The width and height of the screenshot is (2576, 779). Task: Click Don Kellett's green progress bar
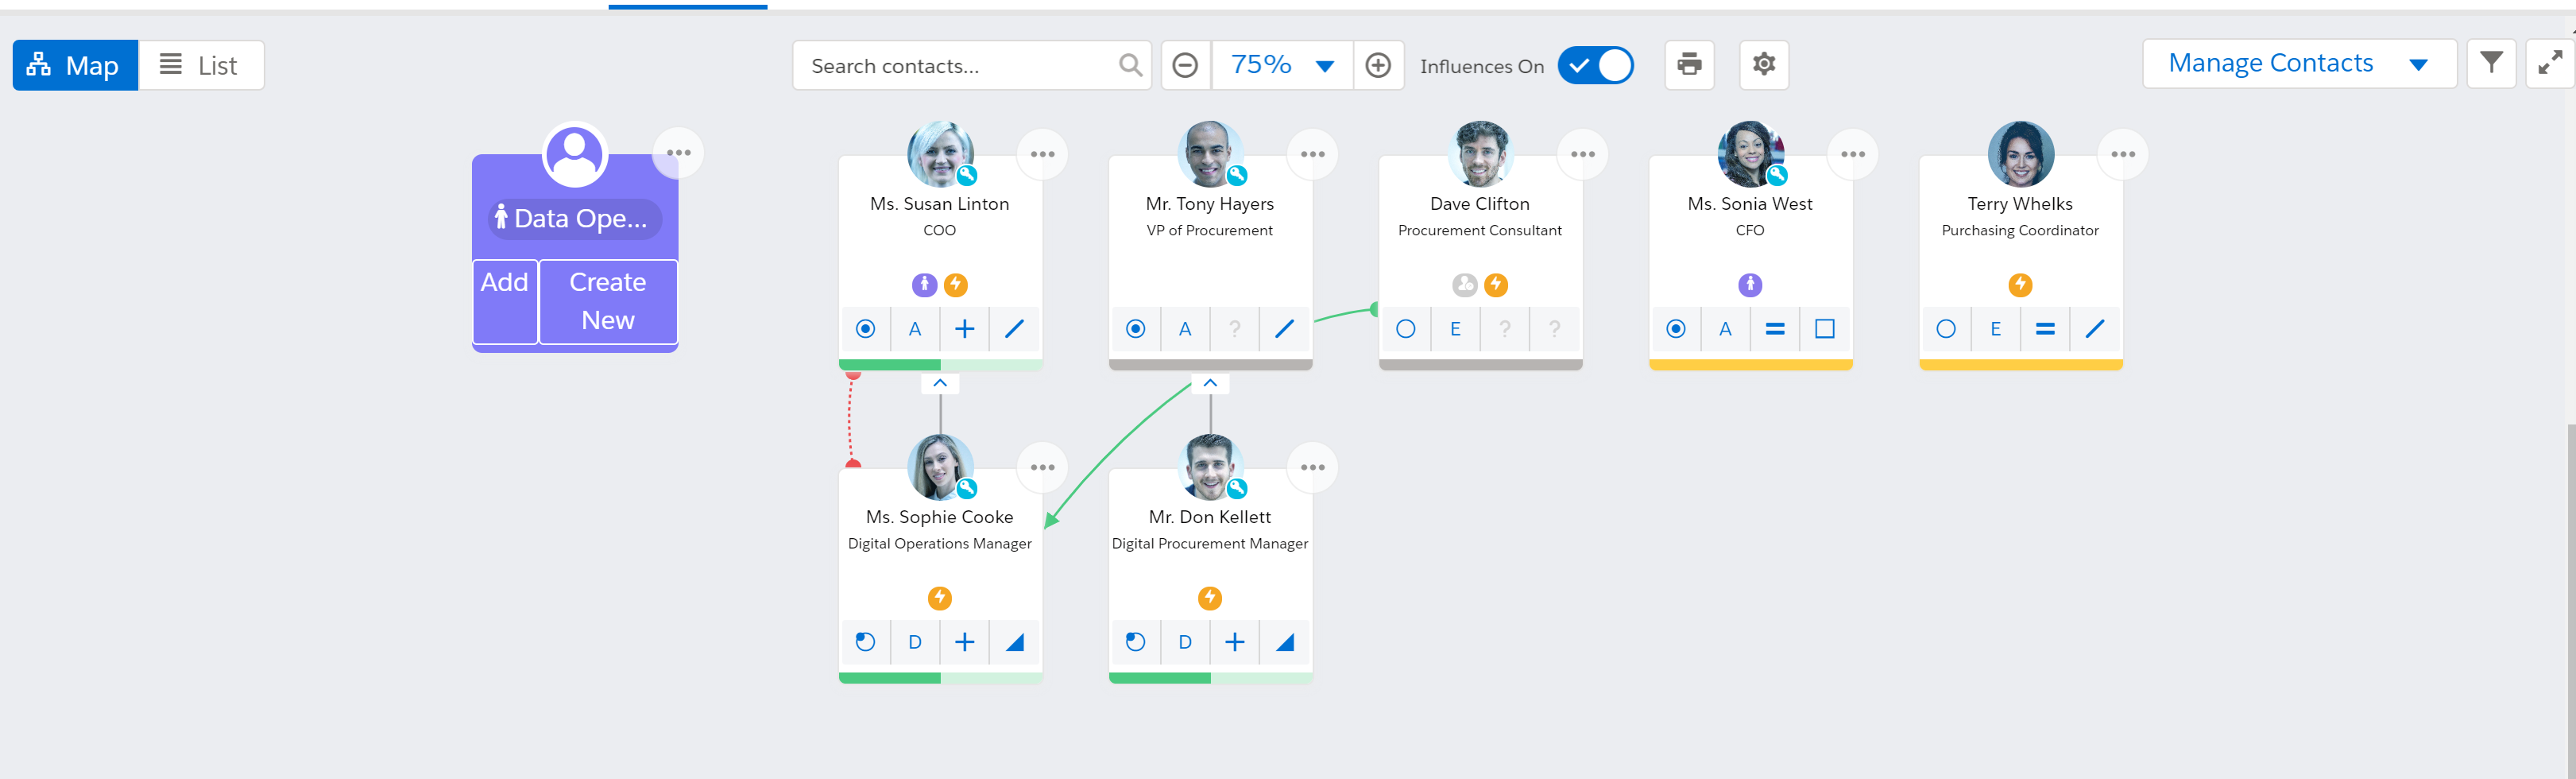pyautogui.click(x=1210, y=678)
